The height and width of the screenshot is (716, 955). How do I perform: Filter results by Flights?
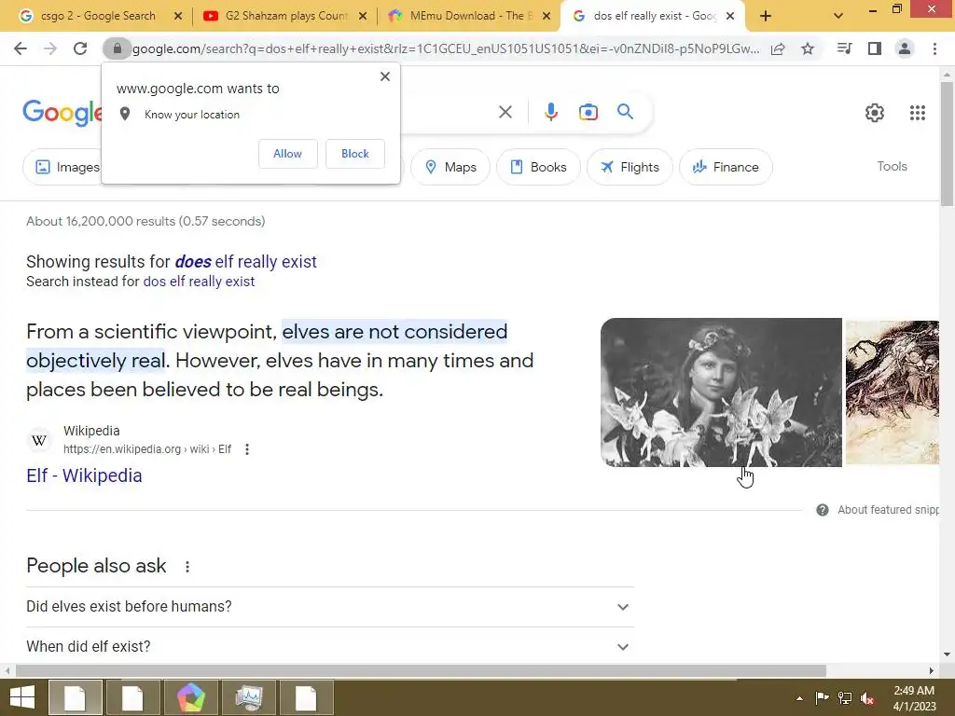click(x=630, y=167)
